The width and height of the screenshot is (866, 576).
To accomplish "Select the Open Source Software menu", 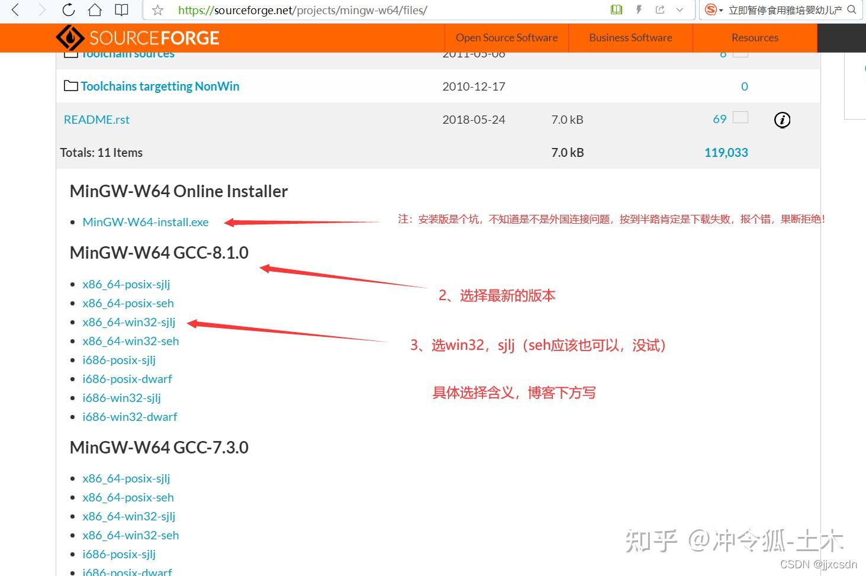I will click(x=506, y=37).
